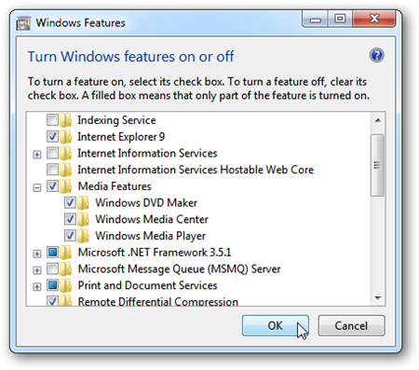419x370 pixels.
Task: Collapse the Media Features node
Action: pyautogui.click(x=37, y=187)
